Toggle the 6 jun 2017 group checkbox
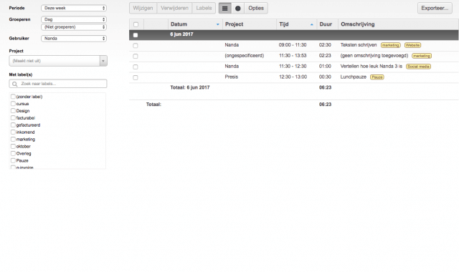Image resolution: width=459 pixels, height=272 pixels. tap(136, 35)
